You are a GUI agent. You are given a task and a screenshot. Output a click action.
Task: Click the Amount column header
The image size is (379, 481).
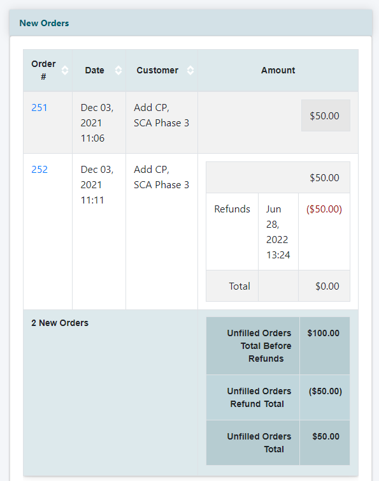pos(278,70)
